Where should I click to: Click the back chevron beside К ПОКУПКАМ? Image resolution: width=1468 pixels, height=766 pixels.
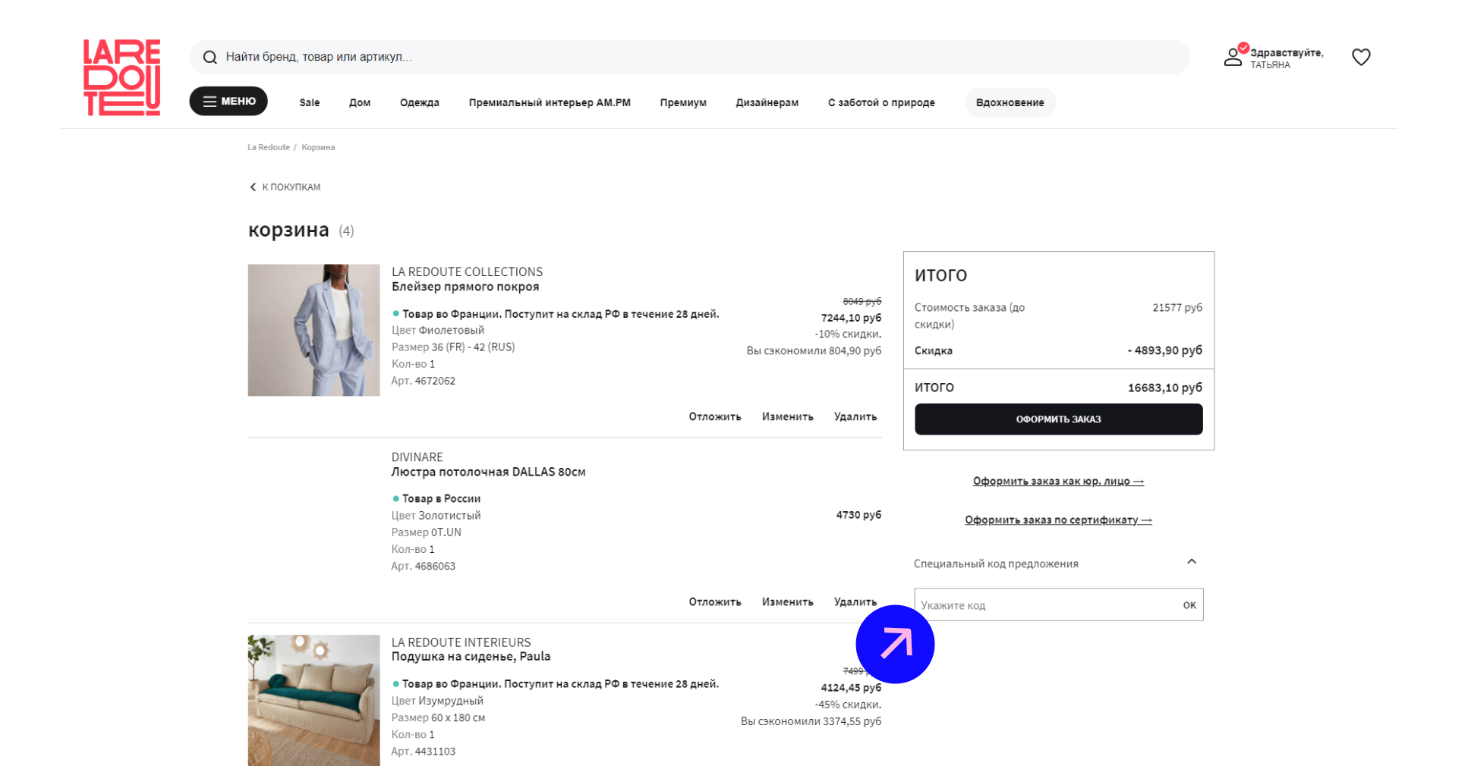tap(253, 187)
